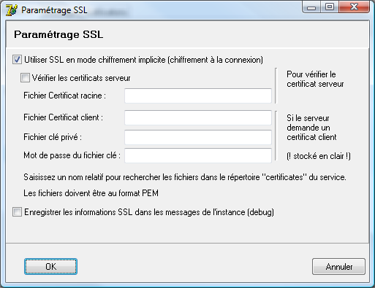Focus the Fichier Certificat racine field
Image resolution: width=375 pixels, height=288 pixels.
(x=198, y=96)
